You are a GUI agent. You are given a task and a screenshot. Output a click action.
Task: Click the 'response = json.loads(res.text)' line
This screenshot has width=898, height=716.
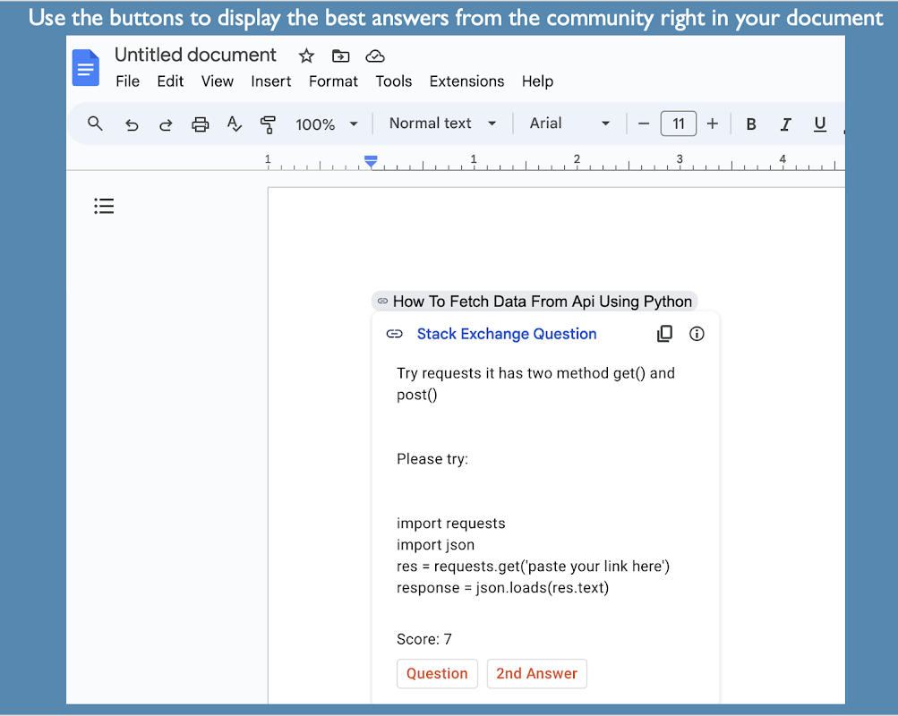(503, 588)
